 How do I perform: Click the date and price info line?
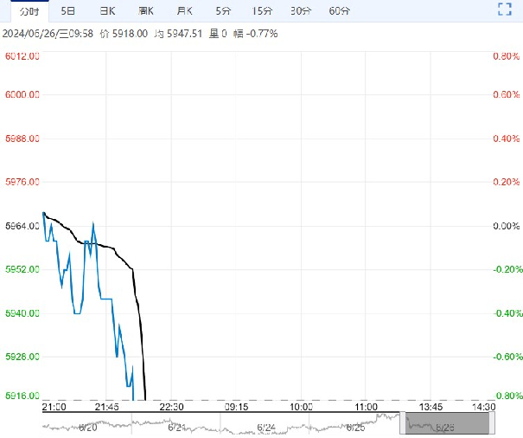[x=138, y=34]
